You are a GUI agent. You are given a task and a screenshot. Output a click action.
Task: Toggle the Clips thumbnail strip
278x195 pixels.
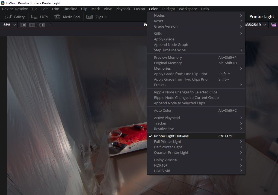pyautogui.click(x=94, y=17)
